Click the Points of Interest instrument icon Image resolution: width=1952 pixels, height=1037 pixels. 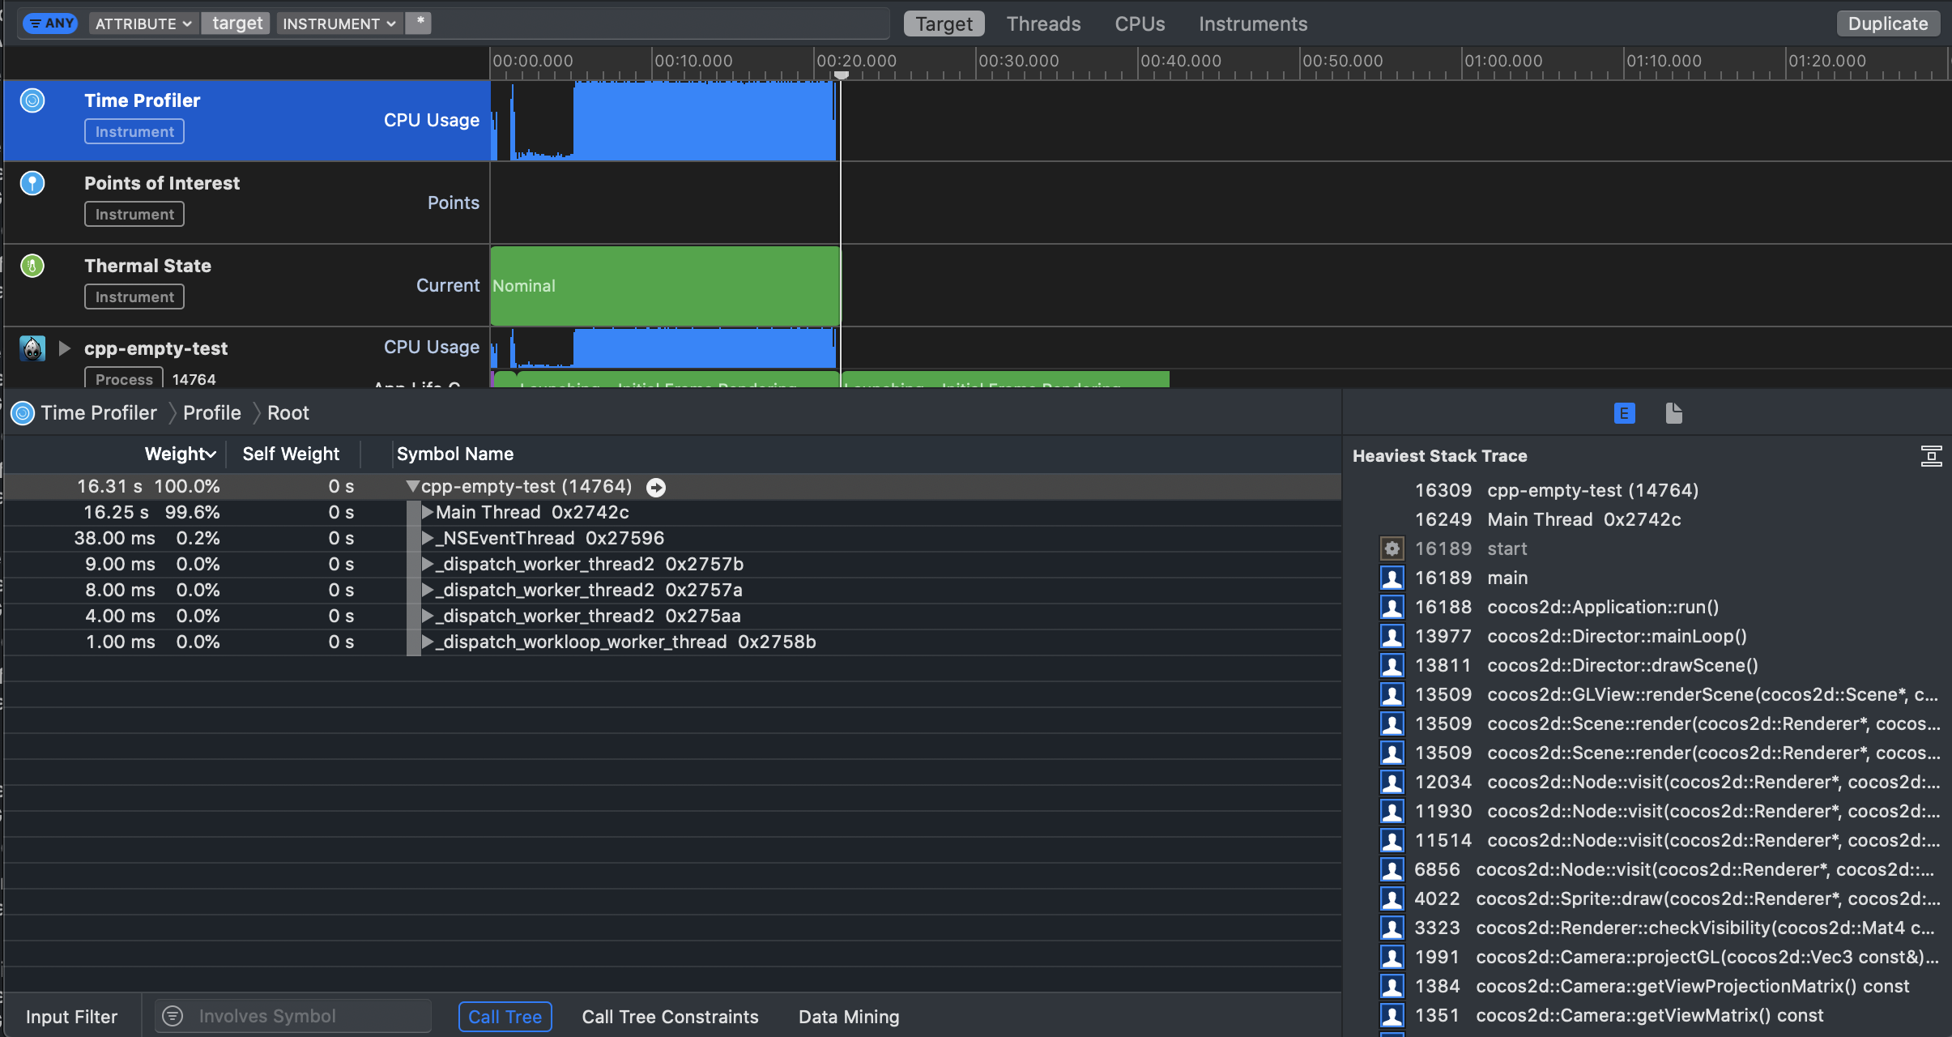[32, 183]
